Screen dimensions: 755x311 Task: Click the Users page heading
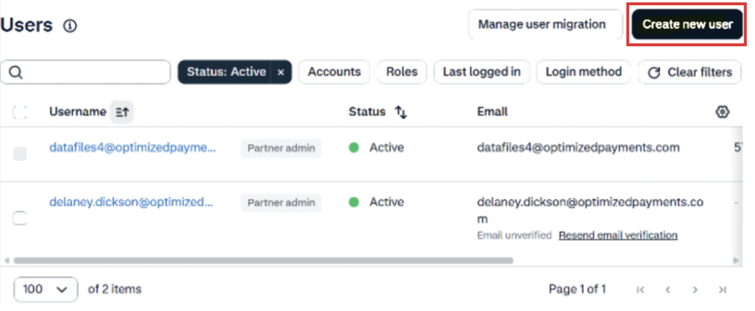[26, 25]
